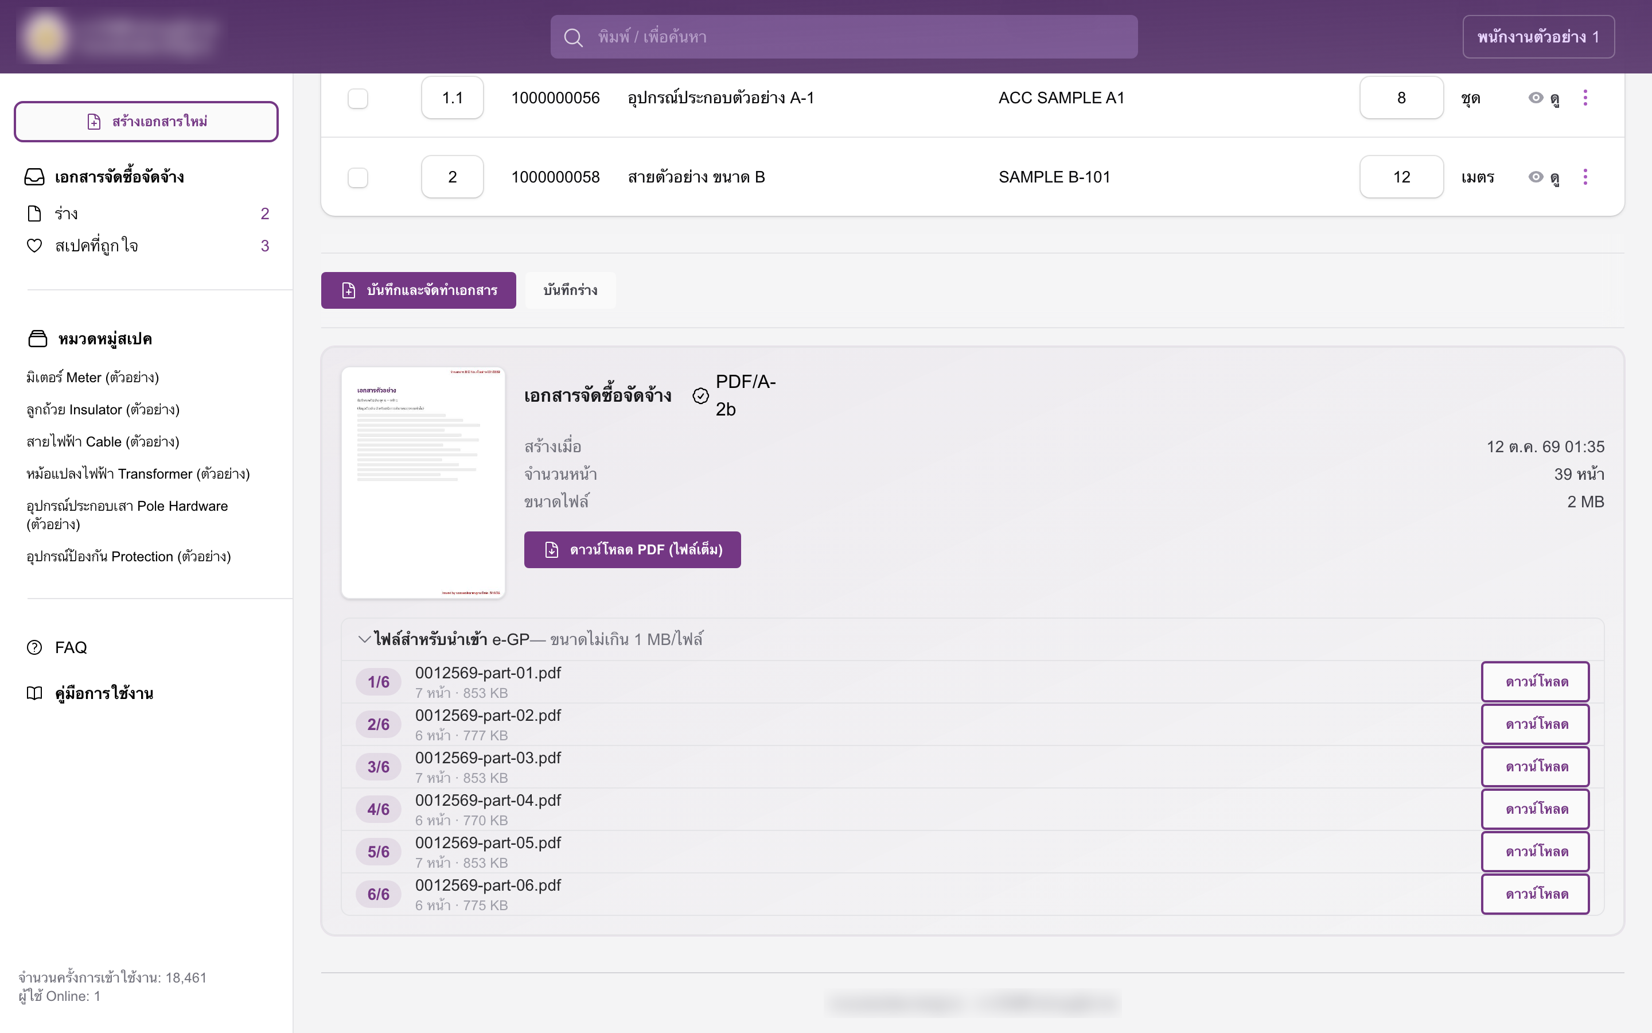Screen dimensions: 1652x1033
Task: Click the search magnifier icon
Action: [x=574, y=37]
